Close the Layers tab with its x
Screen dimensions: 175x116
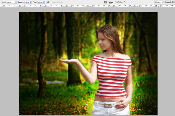click(162, 2)
